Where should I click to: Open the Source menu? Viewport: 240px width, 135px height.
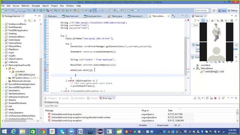click(16, 6)
